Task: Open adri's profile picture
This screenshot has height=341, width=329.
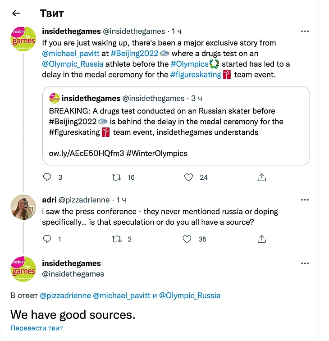Action: point(23,207)
